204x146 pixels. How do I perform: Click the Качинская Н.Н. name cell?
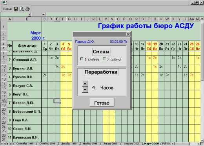point(27,137)
